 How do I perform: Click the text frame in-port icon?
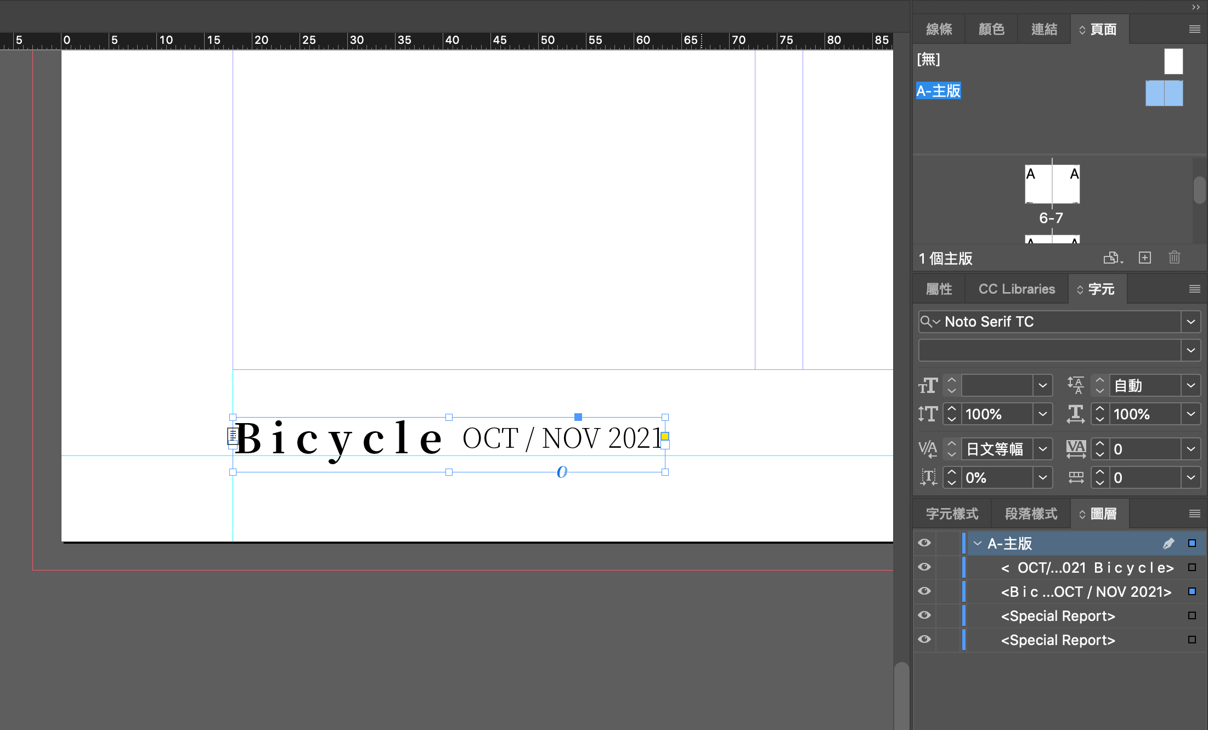pos(233,436)
